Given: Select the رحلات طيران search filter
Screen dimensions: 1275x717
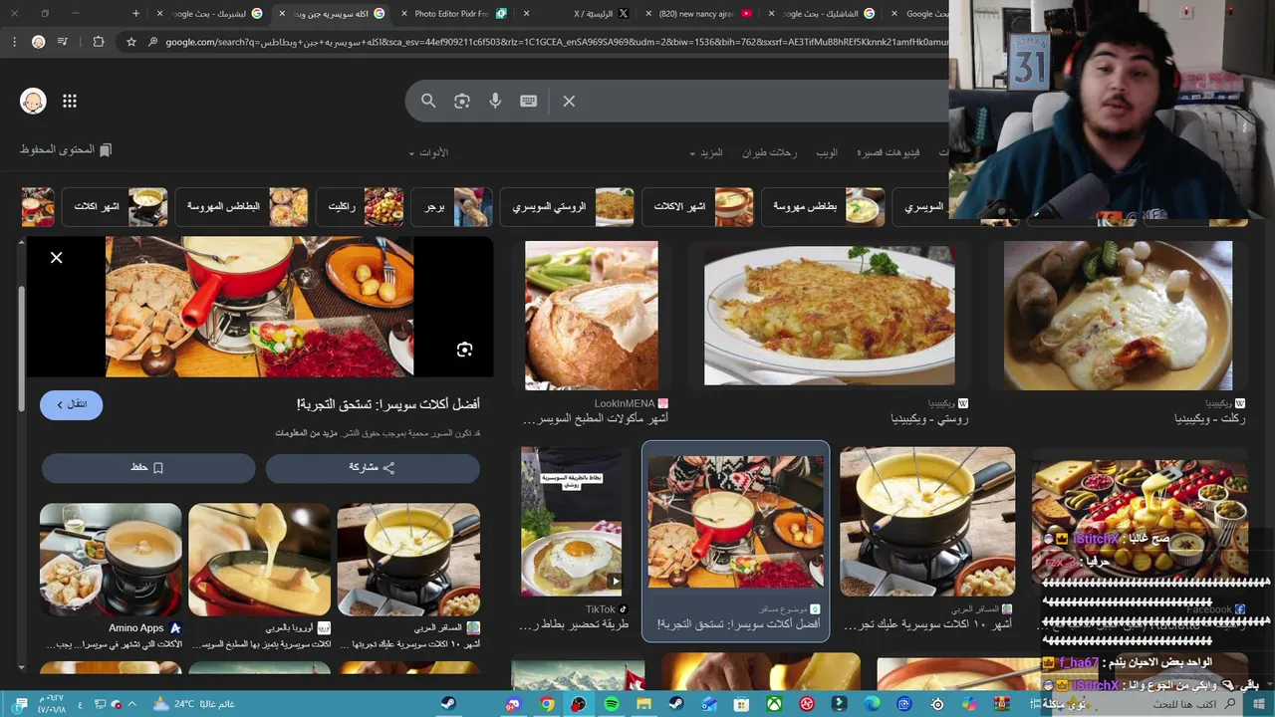Looking at the screenshot, I should (769, 152).
